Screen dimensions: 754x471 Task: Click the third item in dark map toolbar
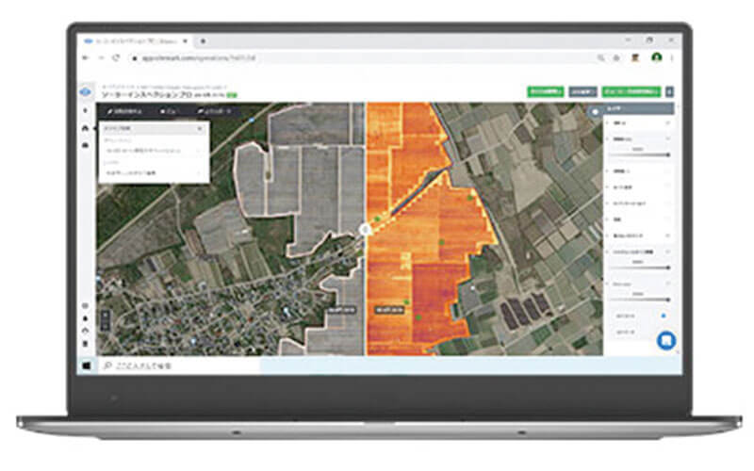click(x=213, y=112)
